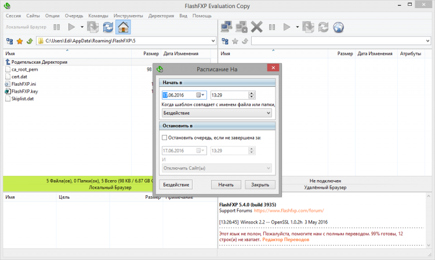Image resolution: width=435 pixels, height=260 pixels.
Task: Click the remote transfer queue icon
Action: click(308, 27)
